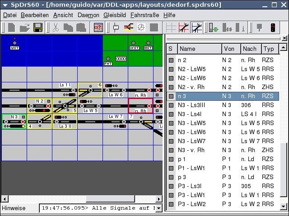The image size is (289, 216).
Task: Open the Fahrstraße menu
Action: [x=144, y=15]
